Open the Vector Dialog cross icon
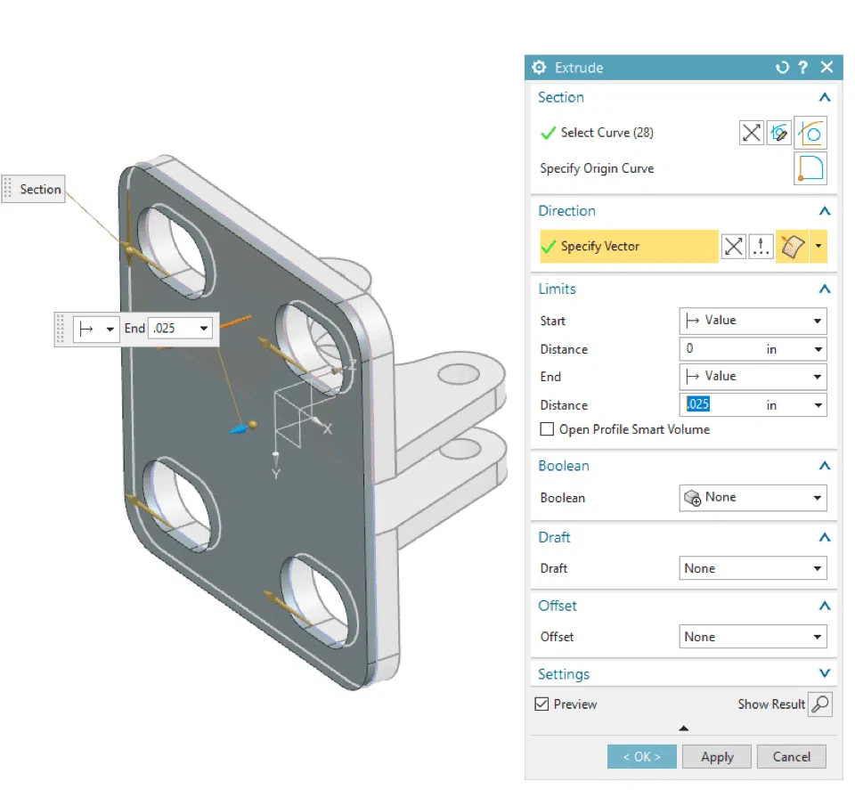 pos(733,247)
